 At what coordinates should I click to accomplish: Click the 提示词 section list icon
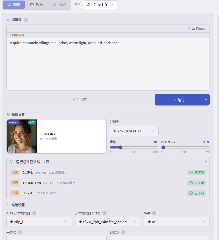[x=8, y=20]
